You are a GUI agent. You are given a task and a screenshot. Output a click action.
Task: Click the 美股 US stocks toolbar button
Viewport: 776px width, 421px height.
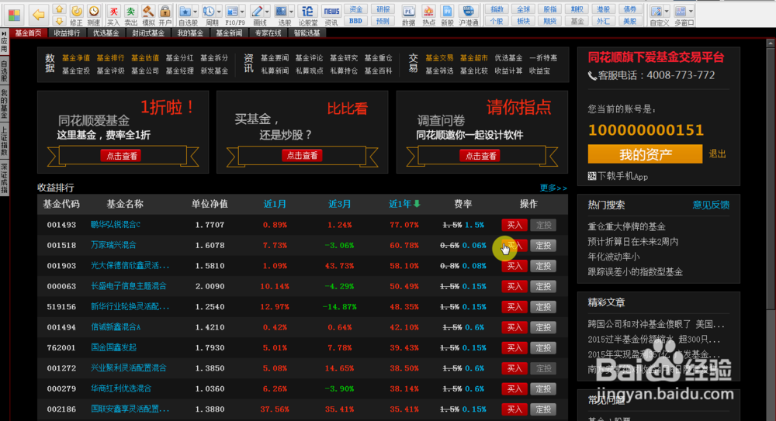[x=629, y=21]
